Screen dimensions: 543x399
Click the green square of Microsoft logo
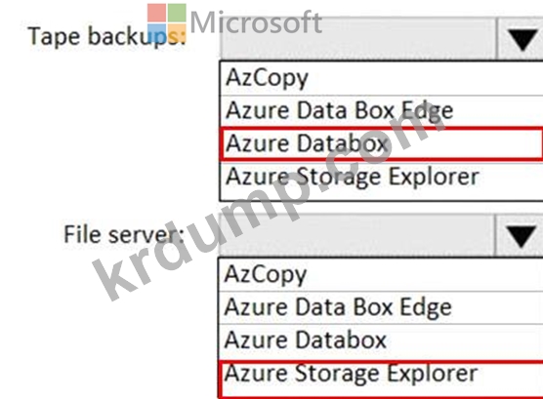pos(177,13)
